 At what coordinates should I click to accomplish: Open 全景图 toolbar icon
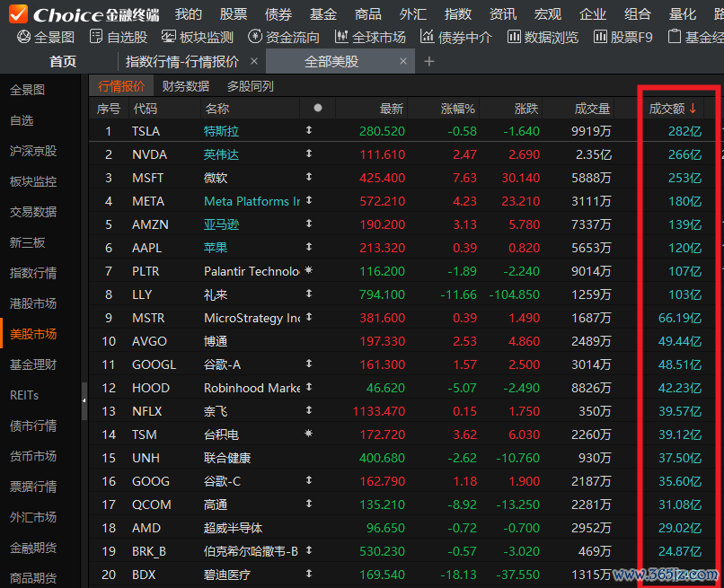tap(23, 37)
